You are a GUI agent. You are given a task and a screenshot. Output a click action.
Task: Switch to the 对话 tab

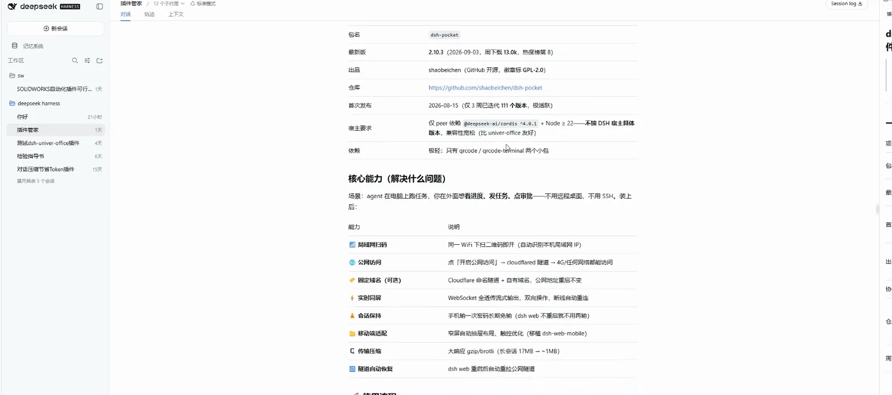pyautogui.click(x=125, y=14)
